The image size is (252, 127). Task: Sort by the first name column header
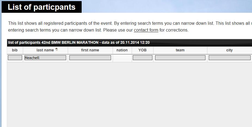[x=90, y=50]
